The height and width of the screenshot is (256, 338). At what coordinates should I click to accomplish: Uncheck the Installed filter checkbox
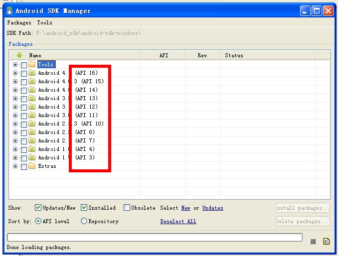(84, 208)
